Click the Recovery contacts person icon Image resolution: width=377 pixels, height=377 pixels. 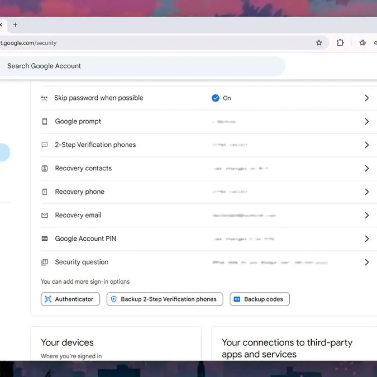coord(45,168)
